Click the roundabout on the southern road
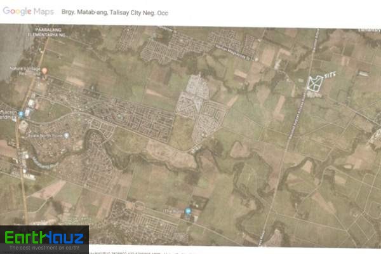The width and height of the screenshot is (381, 254). tap(139, 205)
